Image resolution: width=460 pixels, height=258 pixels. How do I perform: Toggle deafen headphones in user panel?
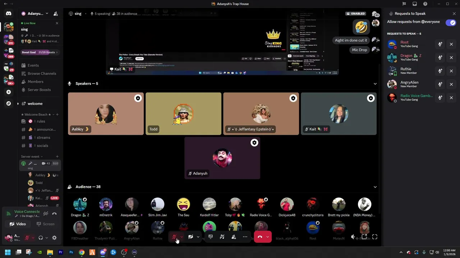pyautogui.click(x=41, y=238)
